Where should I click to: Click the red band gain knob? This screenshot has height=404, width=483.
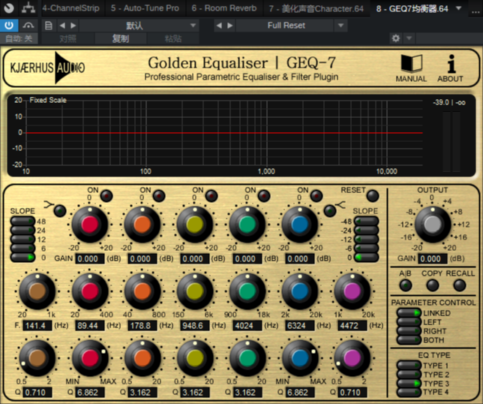tap(90, 225)
